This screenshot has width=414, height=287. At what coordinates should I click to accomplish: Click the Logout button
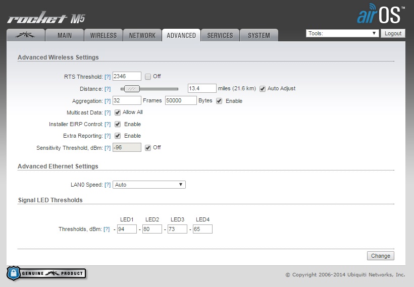[393, 33]
